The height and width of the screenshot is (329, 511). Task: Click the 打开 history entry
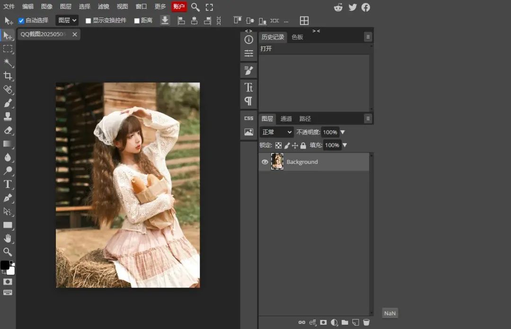click(266, 49)
